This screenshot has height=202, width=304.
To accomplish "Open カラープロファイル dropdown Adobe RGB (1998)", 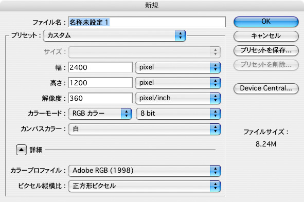I will (x=145, y=171).
